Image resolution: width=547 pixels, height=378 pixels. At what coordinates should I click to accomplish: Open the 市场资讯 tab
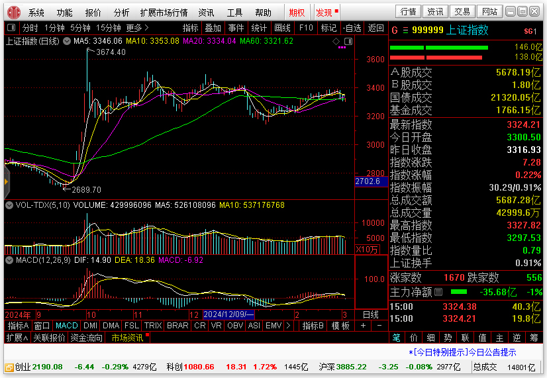127,338
